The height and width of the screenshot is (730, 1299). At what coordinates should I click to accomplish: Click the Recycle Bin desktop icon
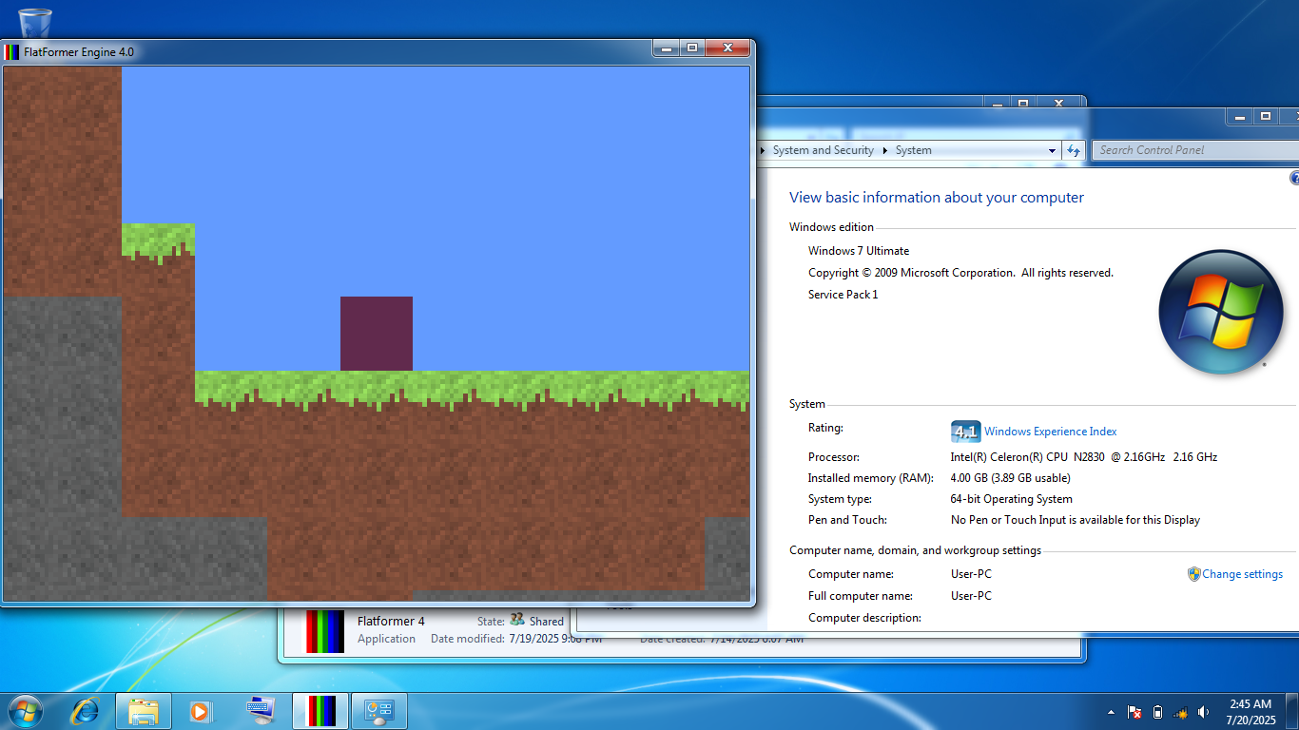point(34,22)
